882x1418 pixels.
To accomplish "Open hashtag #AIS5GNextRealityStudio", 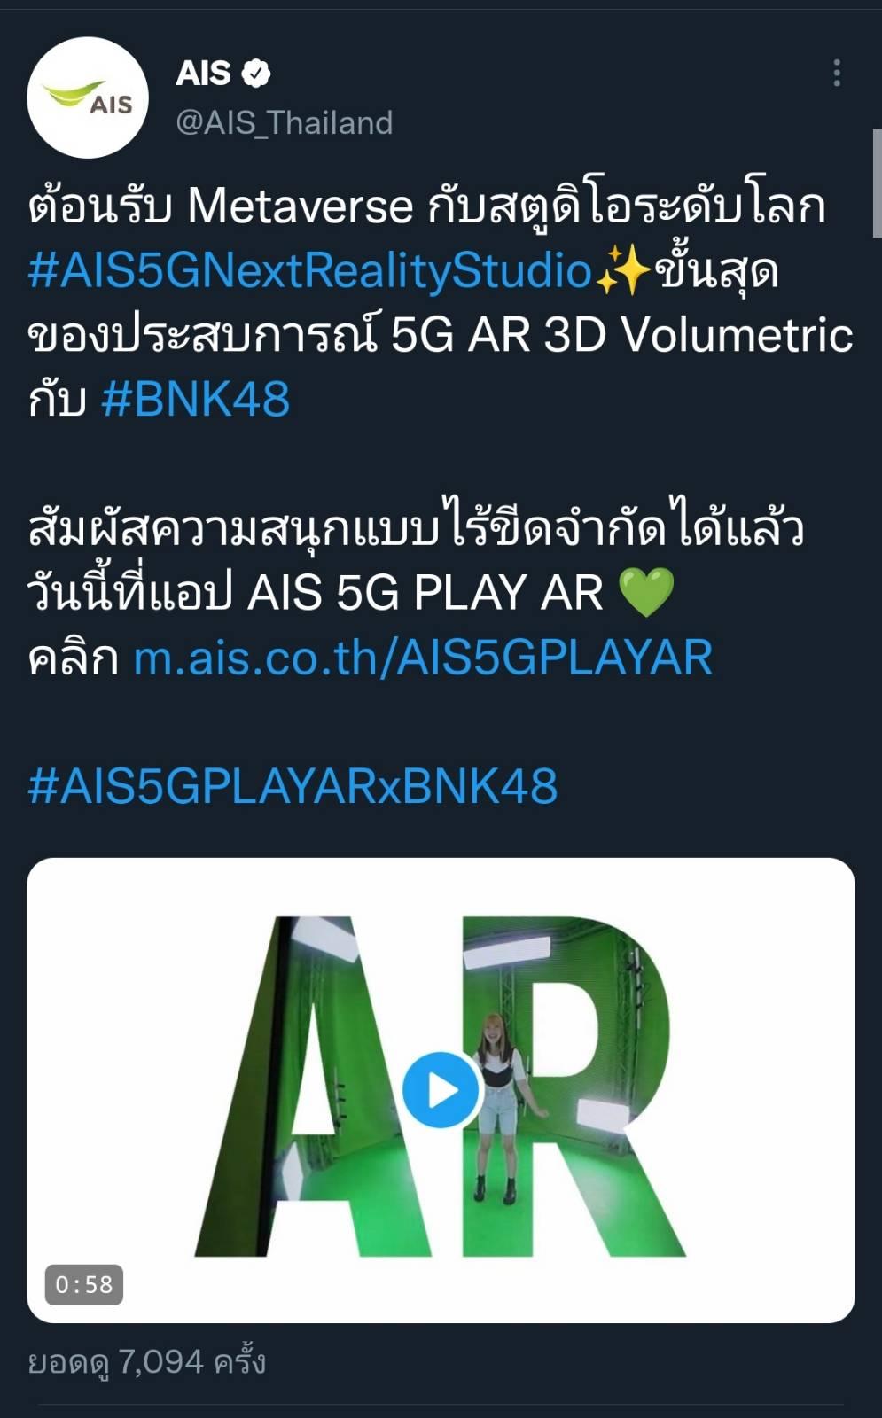I will click(309, 271).
